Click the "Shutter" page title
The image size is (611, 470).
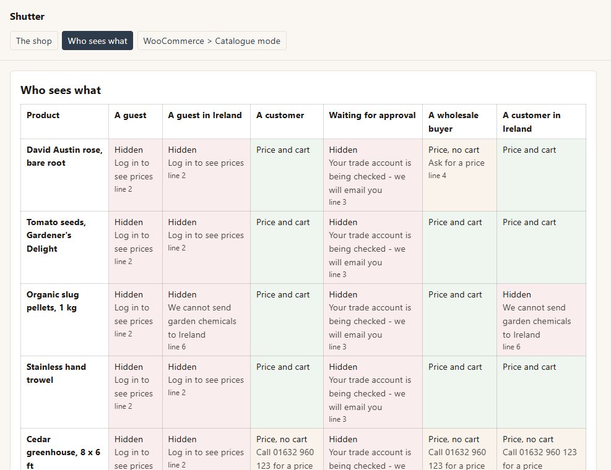tap(27, 16)
